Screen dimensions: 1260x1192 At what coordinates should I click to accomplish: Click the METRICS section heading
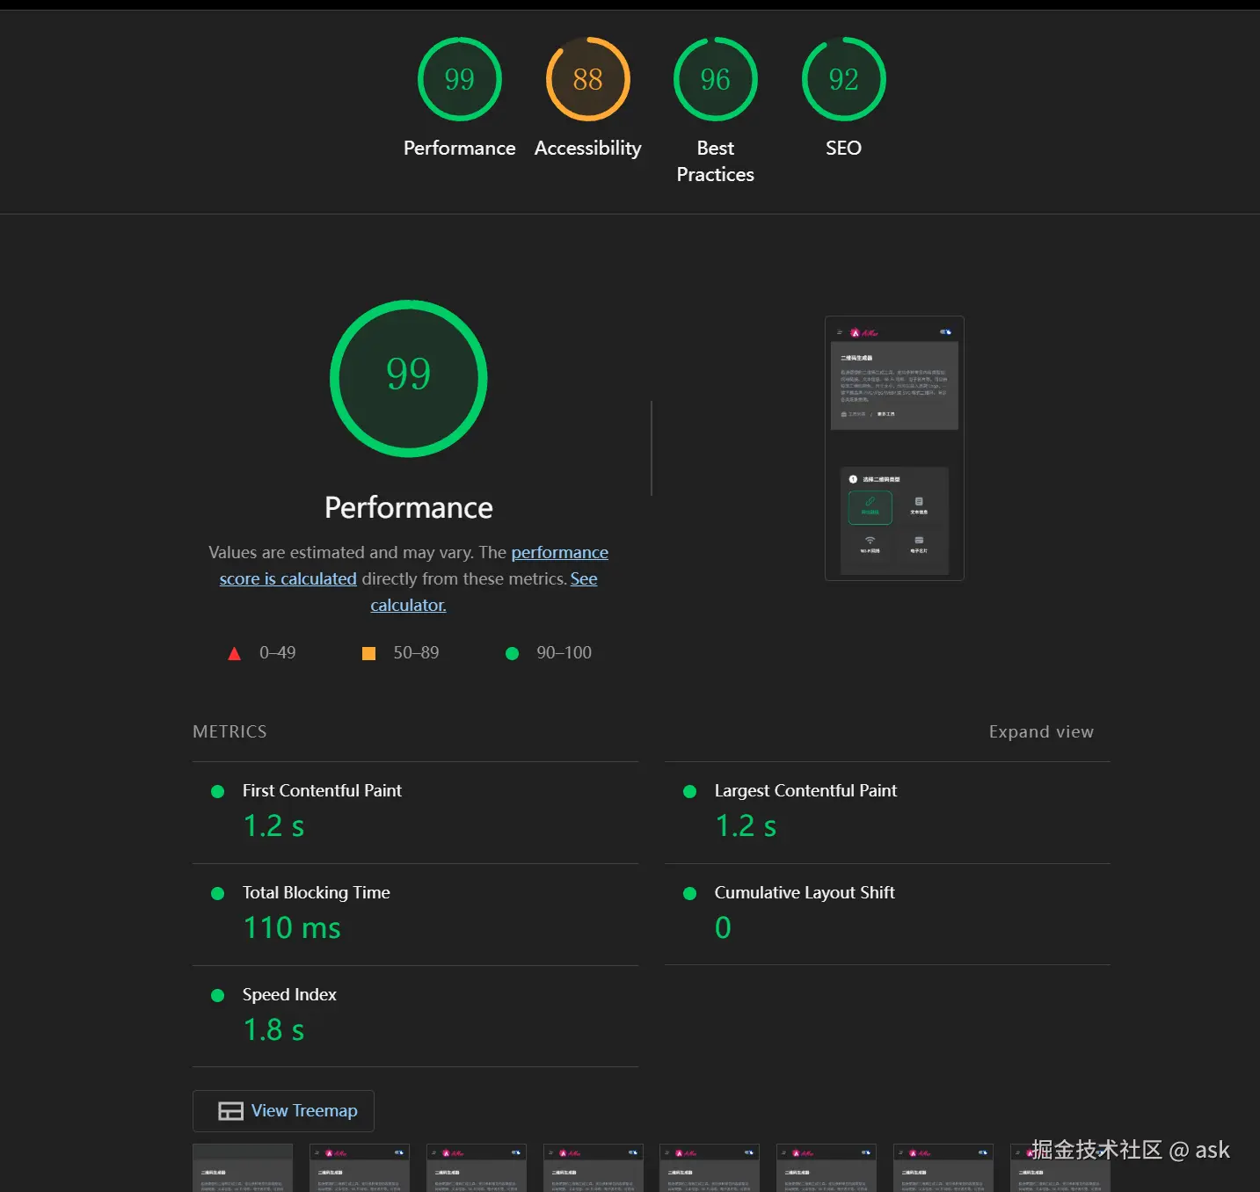click(x=229, y=731)
